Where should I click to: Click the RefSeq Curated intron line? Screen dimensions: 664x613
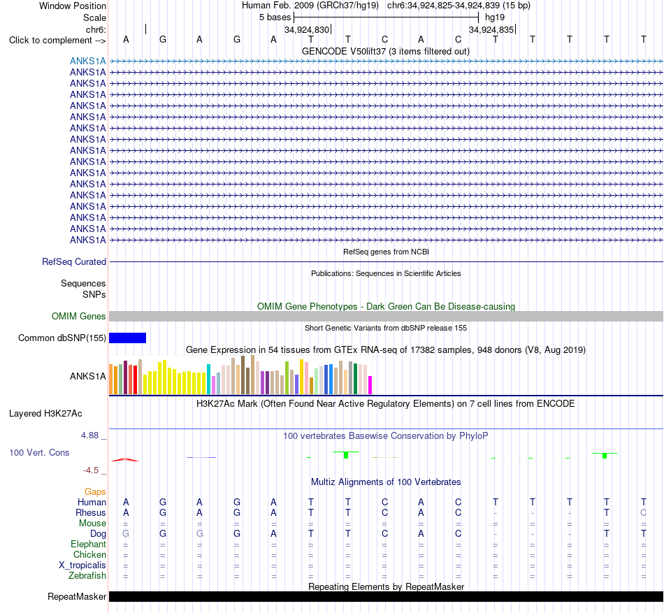pos(386,261)
